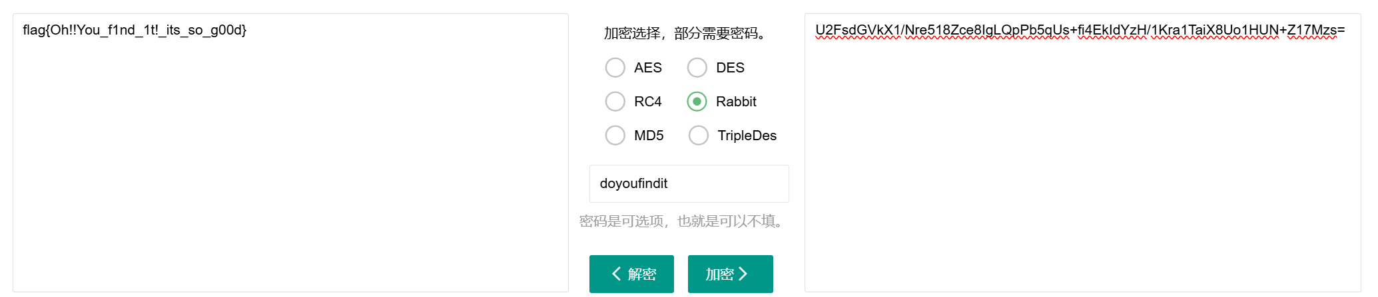This screenshot has height=297, width=1378.
Task: Select the MD5 radio button circle
Action: click(x=615, y=136)
